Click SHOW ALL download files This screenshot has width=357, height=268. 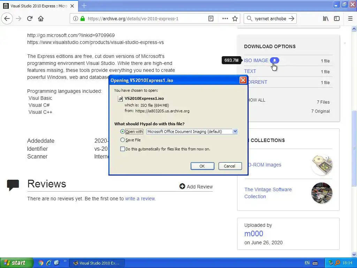[257, 100]
